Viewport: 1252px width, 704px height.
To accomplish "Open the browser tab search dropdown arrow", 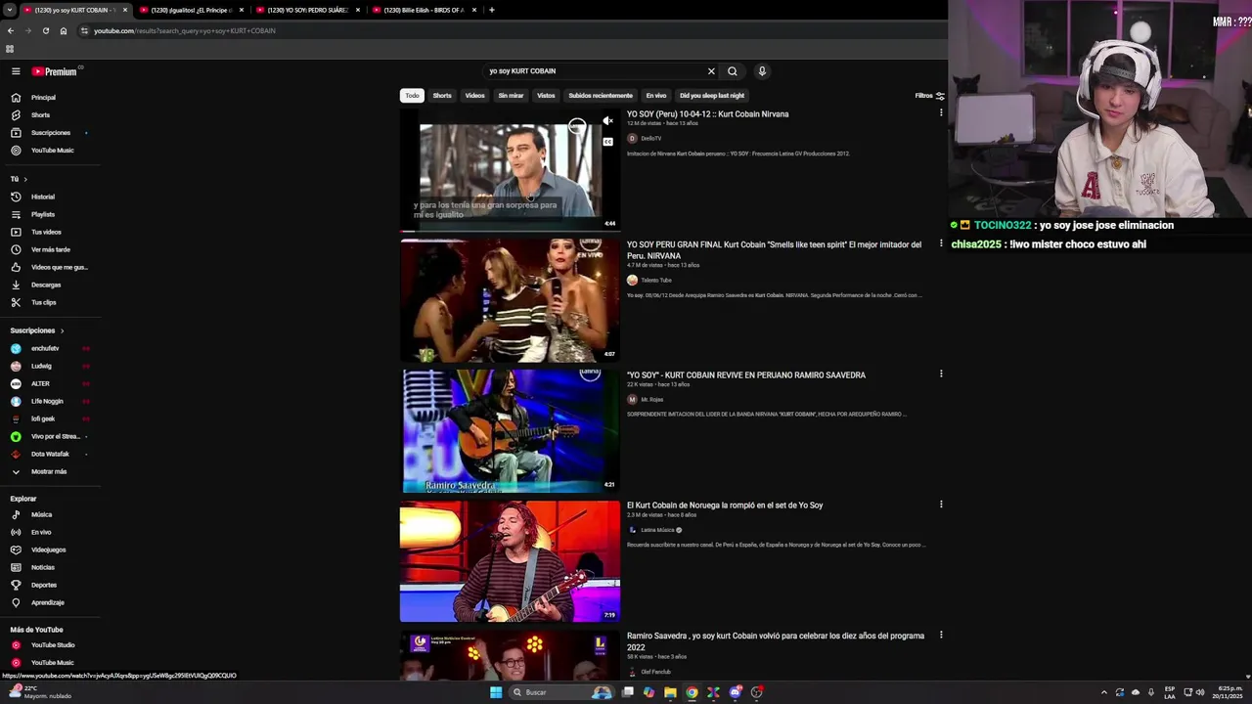I will 9,10.
